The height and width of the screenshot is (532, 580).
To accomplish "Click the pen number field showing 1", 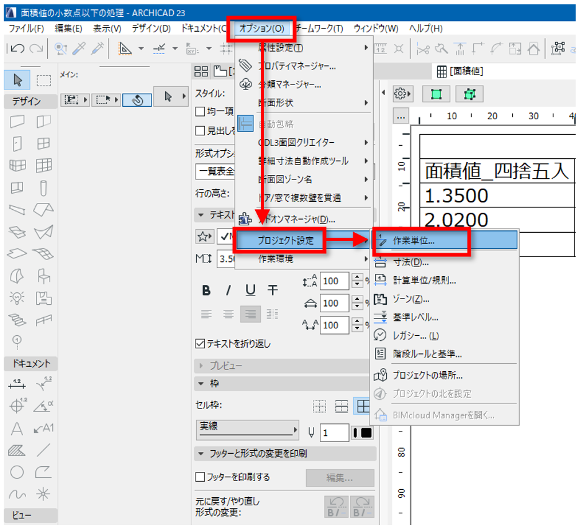I will click(x=334, y=433).
